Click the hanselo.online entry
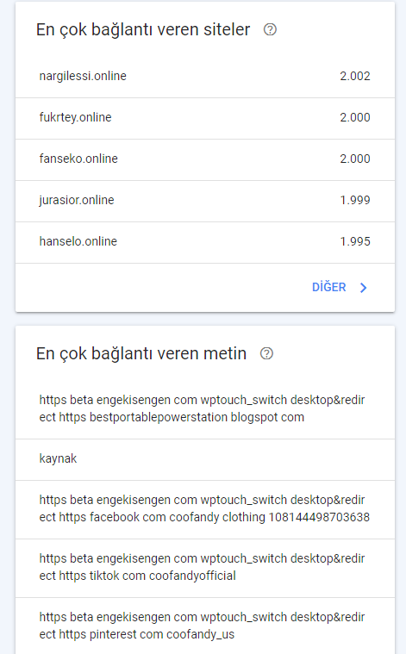The image size is (406, 654). [x=205, y=242]
